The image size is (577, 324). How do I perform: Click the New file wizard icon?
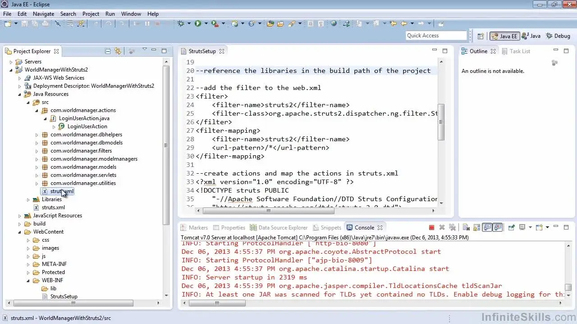[x=8, y=23]
